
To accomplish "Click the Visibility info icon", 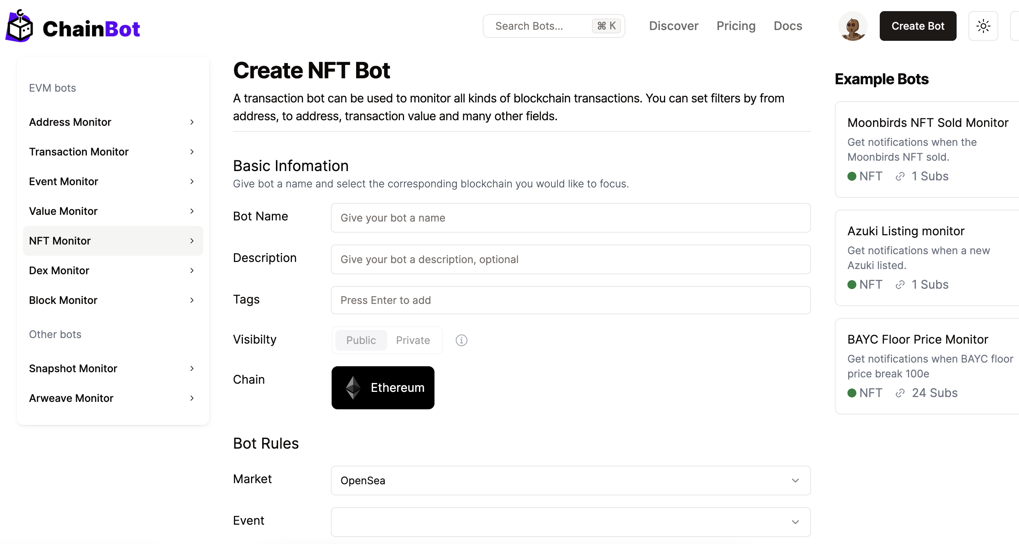I will click(x=461, y=340).
